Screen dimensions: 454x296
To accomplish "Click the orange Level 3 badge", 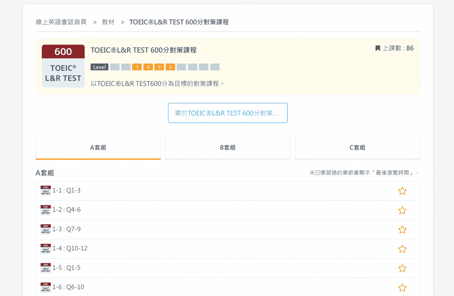I will pyautogui.click(x=137, y=67).
